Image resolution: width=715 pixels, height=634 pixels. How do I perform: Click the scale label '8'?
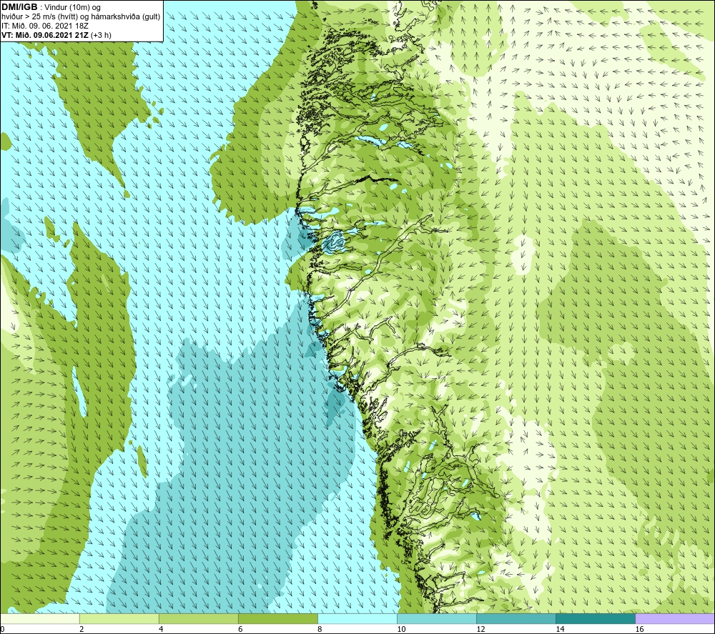[x=320, y=629]
